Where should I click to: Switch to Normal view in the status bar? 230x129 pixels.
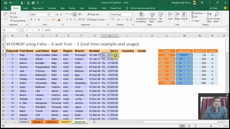182,126
